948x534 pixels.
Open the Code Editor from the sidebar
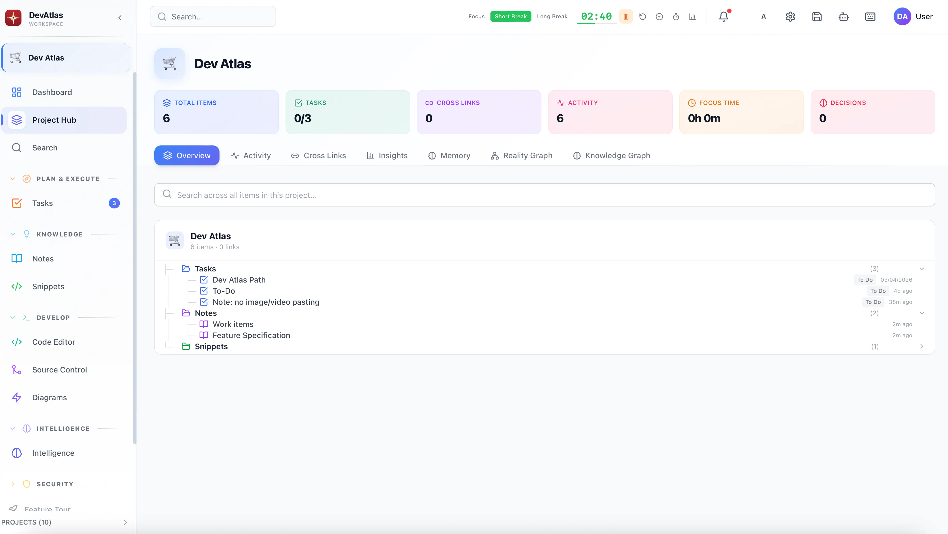[x=64, y=342]
